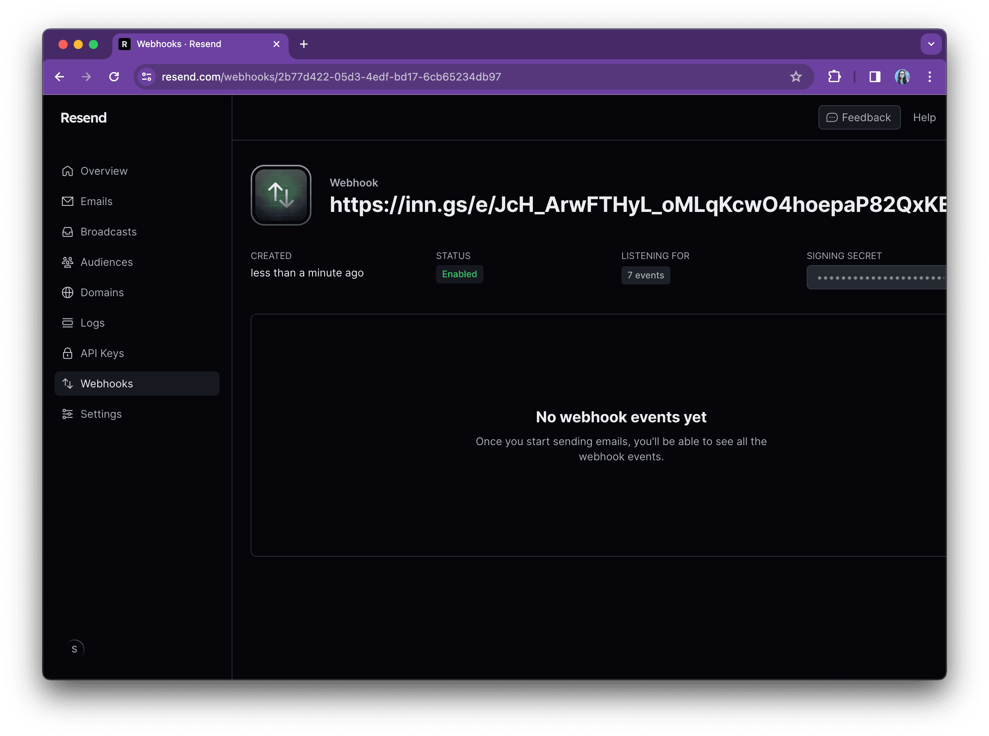The height and width of the screenshot is (736, 989).
Task: Select the Overview home icon in sidebar
Action: point(68,171)
